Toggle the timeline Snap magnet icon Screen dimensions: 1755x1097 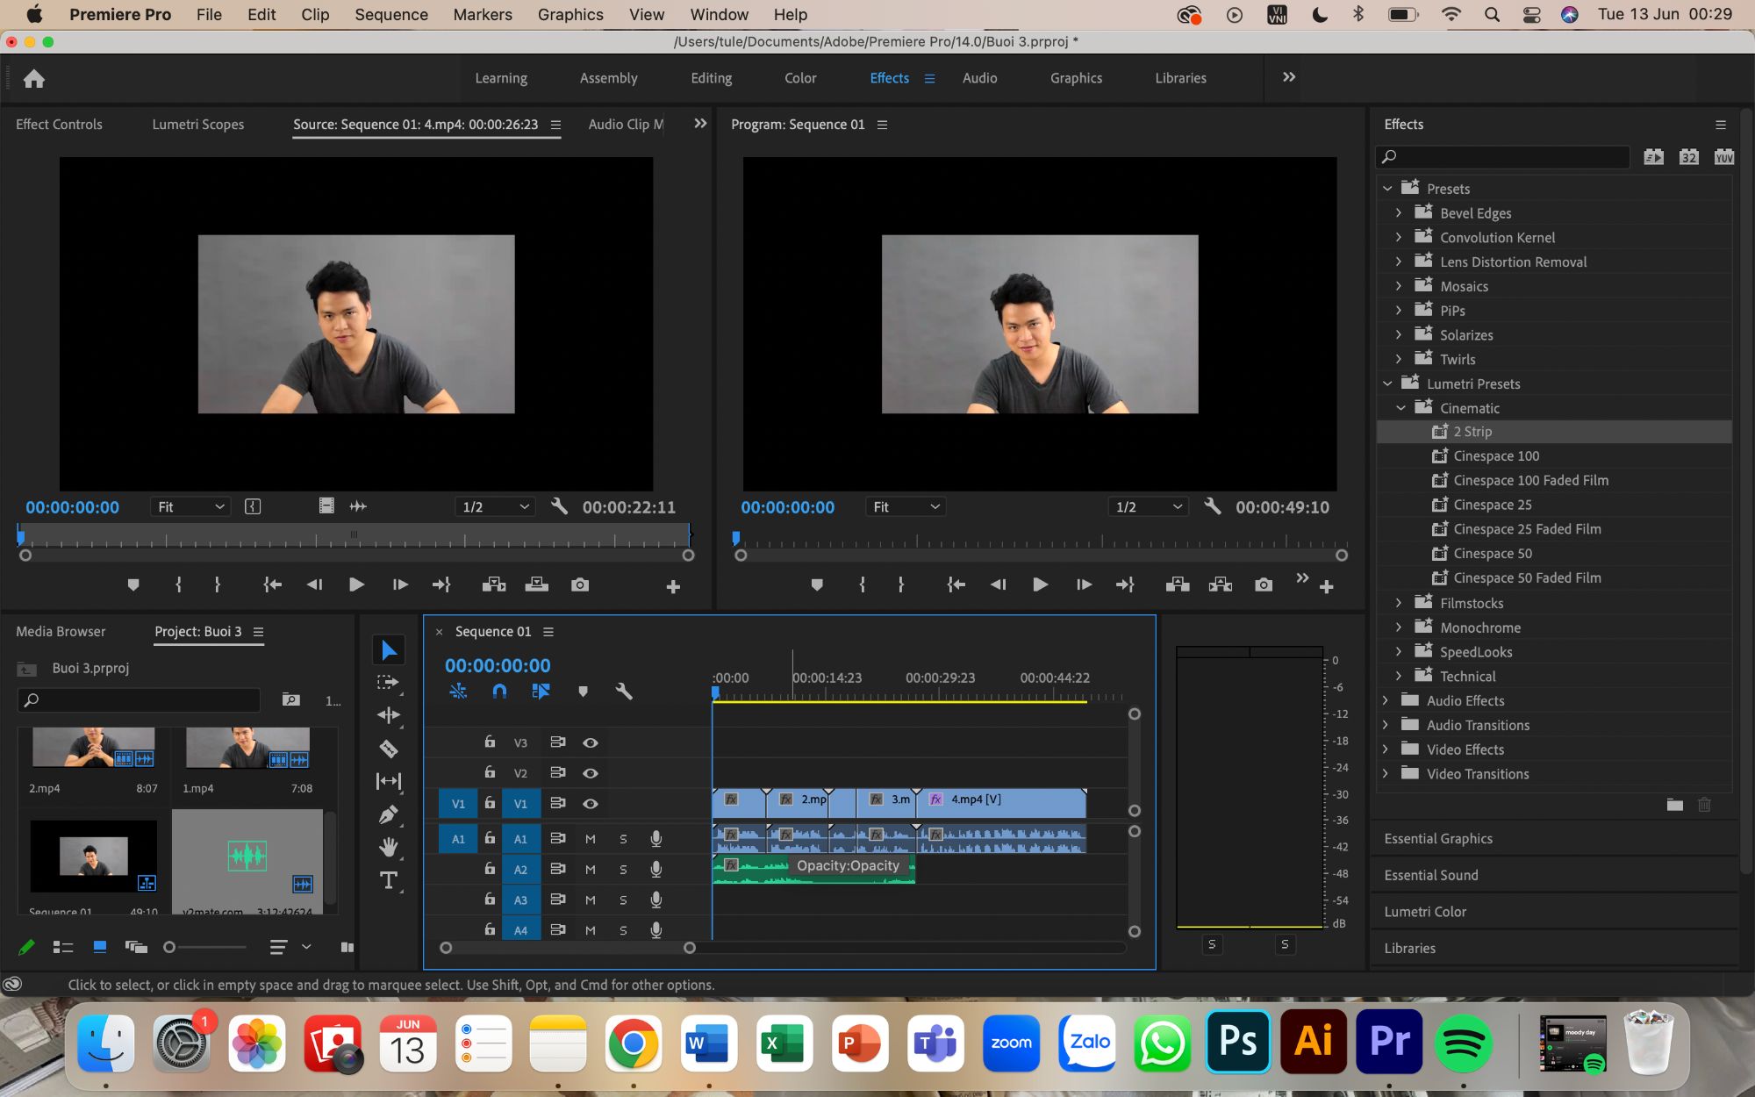point(499,692)
